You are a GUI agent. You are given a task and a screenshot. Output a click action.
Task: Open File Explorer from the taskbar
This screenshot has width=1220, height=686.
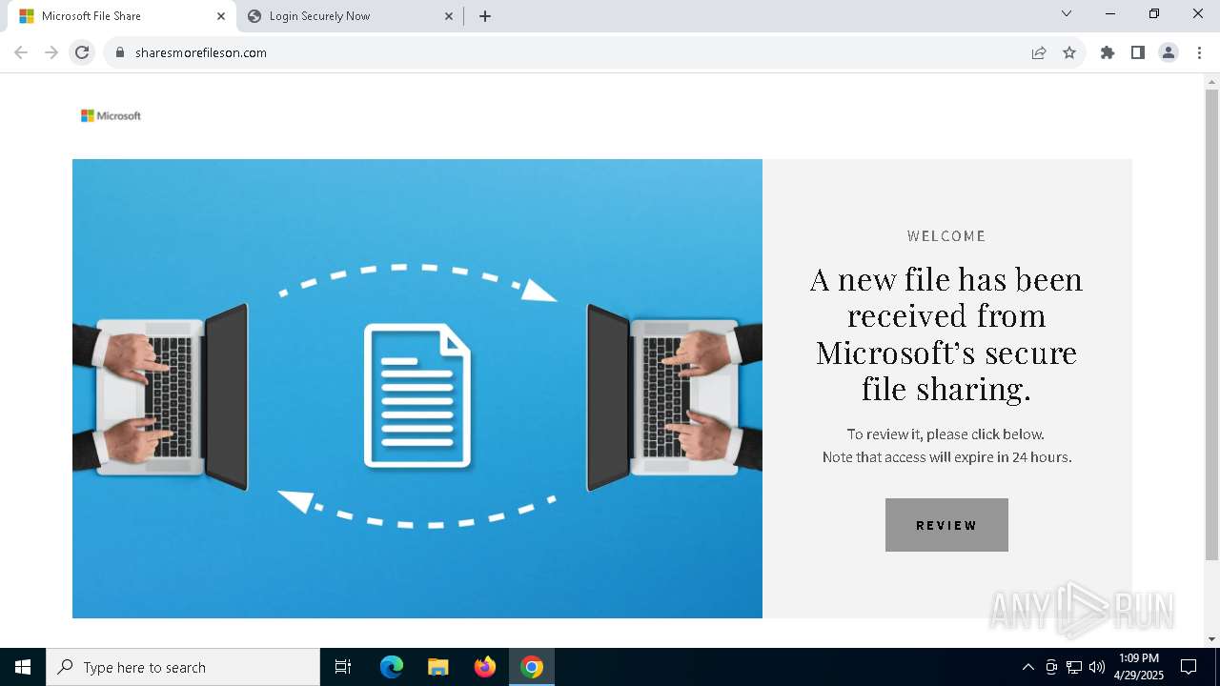438,667
